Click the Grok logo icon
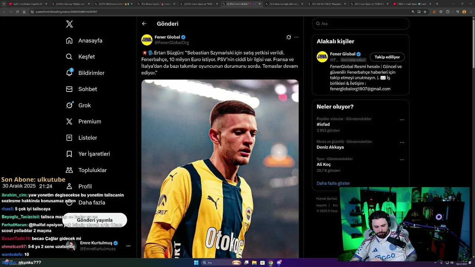The height and width of the screenshot is (267, 475). [69, 105]
